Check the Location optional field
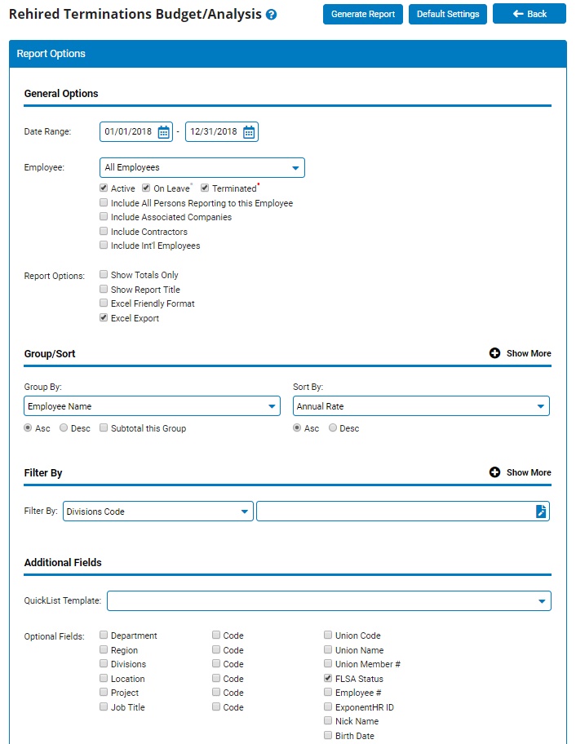Screen dimensions: 576x744 (x=104, y=678)
